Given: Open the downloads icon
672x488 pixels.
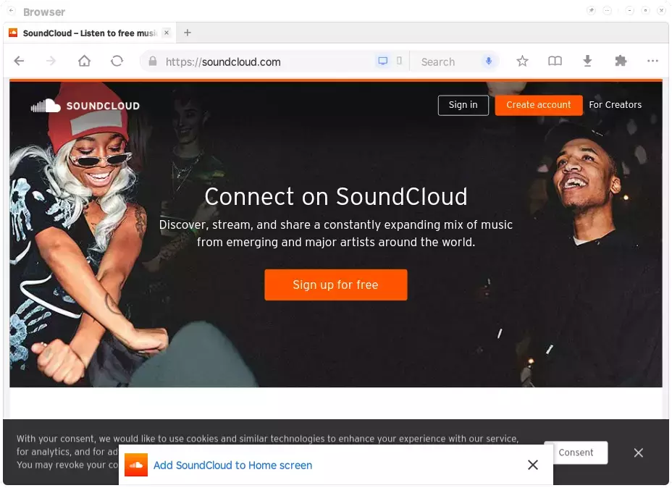Looking at the screenshot, I should pos(587,61).
